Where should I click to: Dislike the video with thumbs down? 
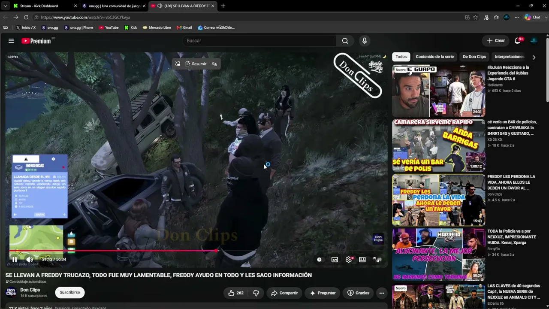(256, 293)
